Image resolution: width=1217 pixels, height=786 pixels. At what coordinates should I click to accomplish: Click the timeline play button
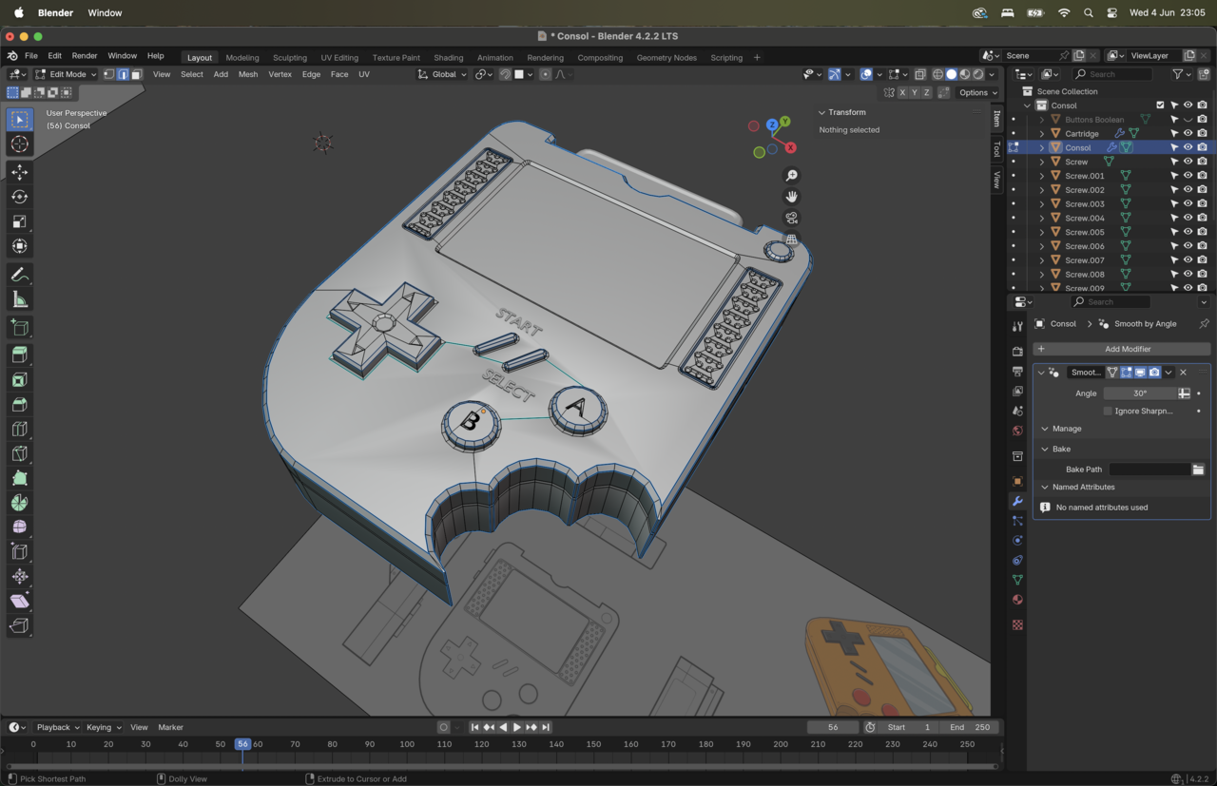click(517, 727)
